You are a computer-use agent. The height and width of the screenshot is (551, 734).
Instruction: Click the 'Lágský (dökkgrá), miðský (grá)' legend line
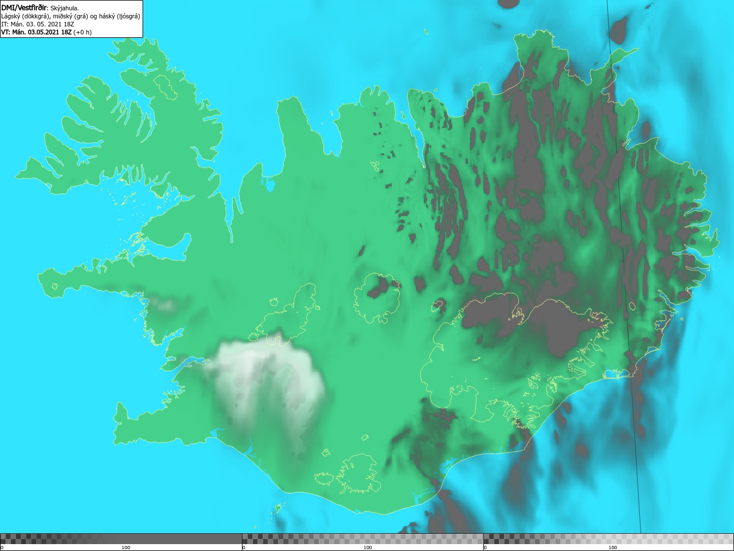pos(71,16)
